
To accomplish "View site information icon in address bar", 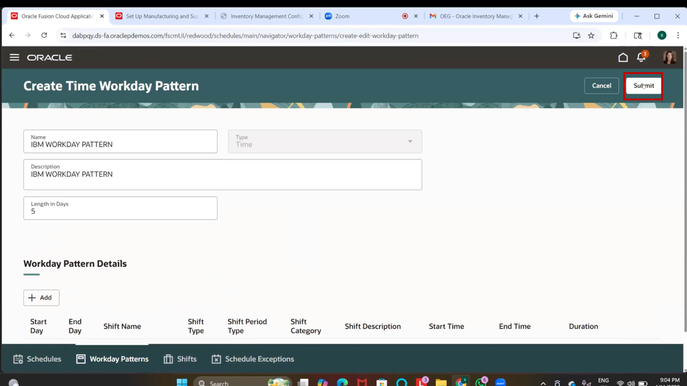I will pyautogui.click(x=63, y=35).
